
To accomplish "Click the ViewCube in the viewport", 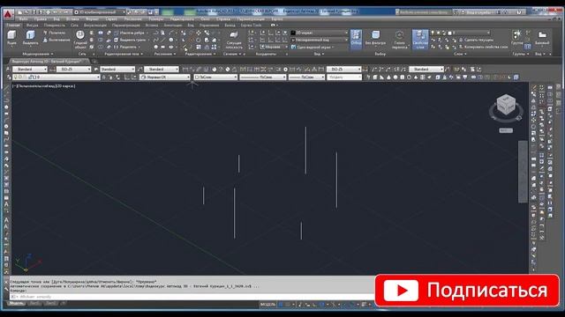I will [x=506, y=105].
